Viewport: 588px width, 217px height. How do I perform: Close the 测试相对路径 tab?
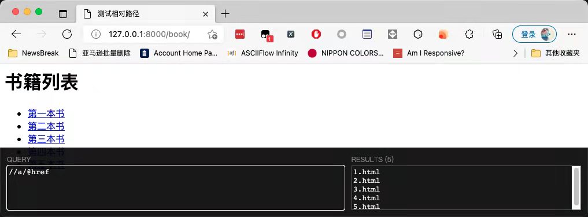pos(205,14)
